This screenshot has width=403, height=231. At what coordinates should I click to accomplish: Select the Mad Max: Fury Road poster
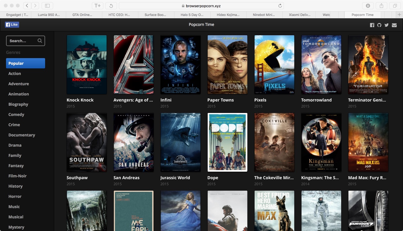click(x=368, y=142)
